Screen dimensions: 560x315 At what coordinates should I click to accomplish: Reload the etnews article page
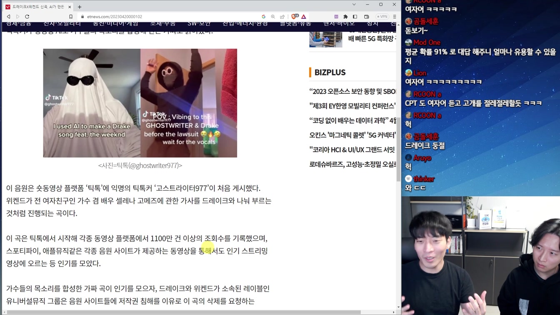(27, 17)
